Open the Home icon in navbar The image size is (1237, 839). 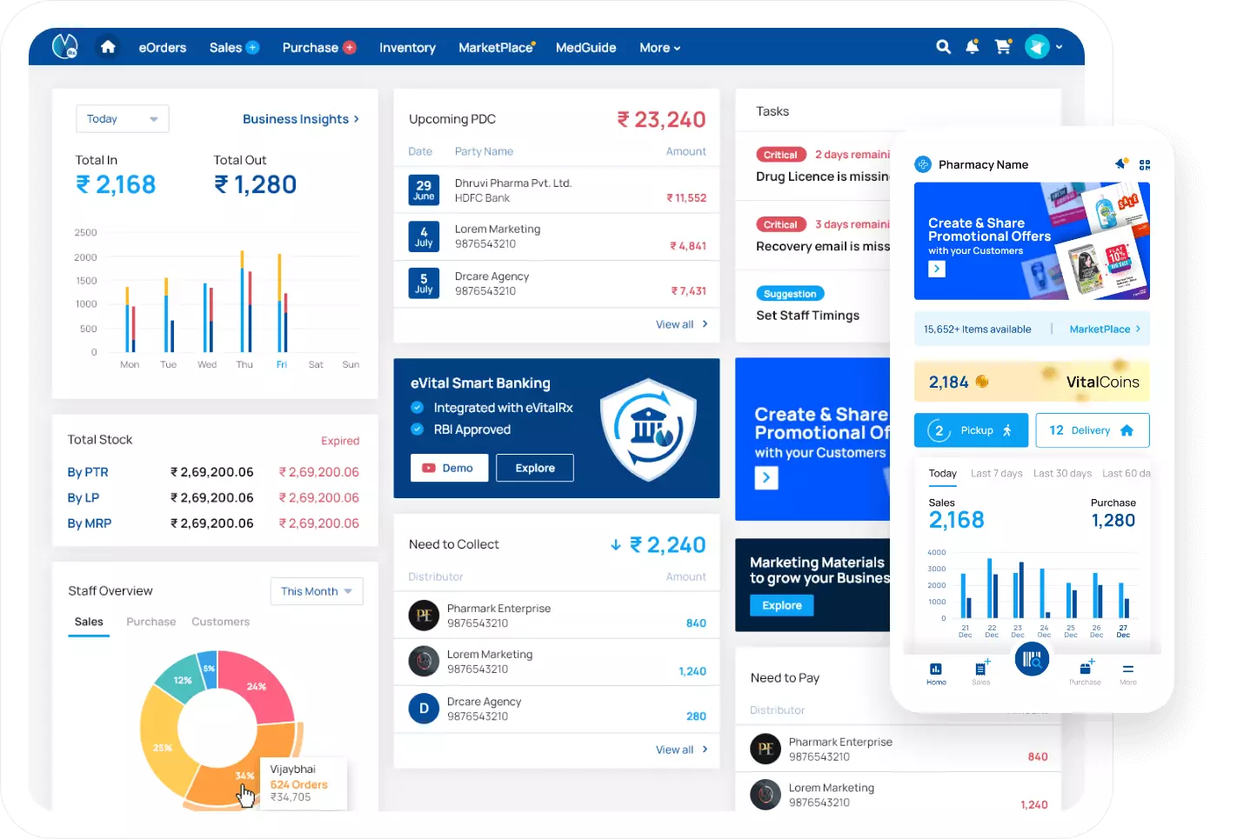pyautogui.click(x=108, y=47)
